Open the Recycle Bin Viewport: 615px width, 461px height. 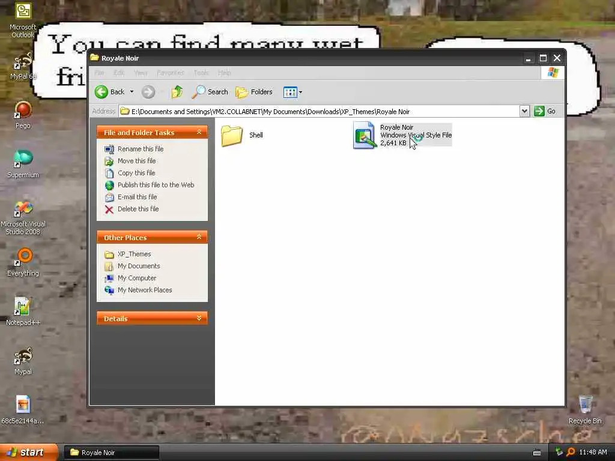[x=585, y=409]
